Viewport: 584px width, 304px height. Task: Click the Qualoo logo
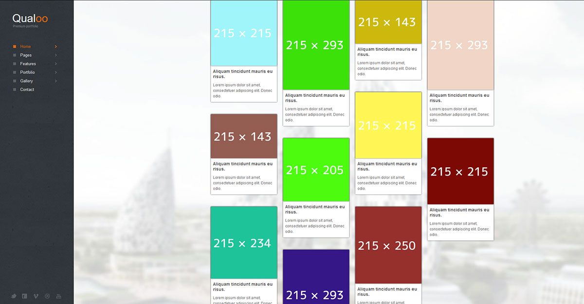30,18
